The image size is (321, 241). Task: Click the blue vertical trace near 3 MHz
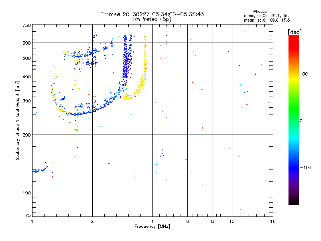[127, 61]
